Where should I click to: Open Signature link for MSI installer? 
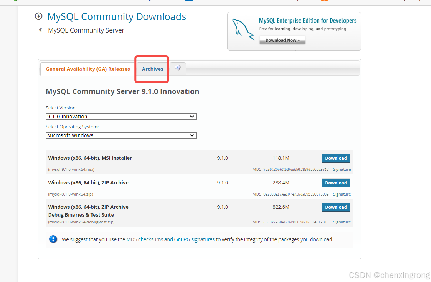(x=342, y=169)
